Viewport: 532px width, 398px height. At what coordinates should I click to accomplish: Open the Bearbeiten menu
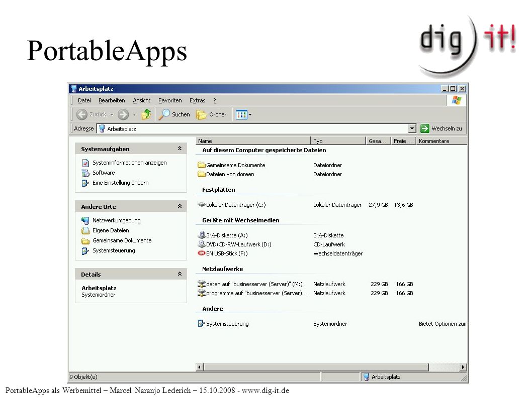112,100
